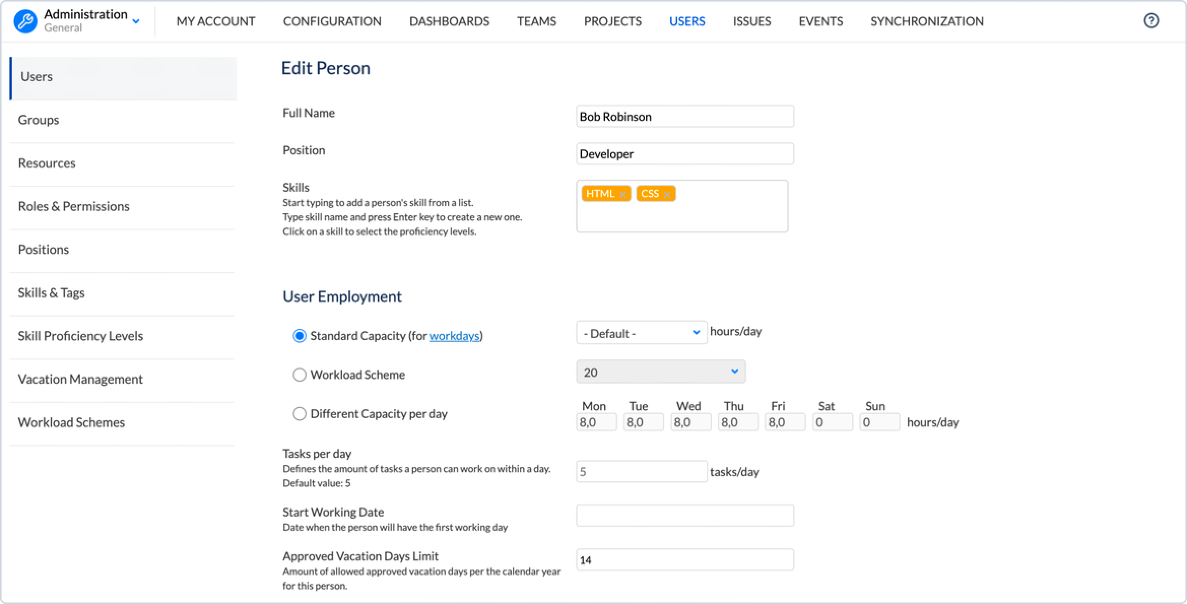Viewport: 1187px width, 604px height.
Task: Follow the workdays link
Action: click(454, 336)
